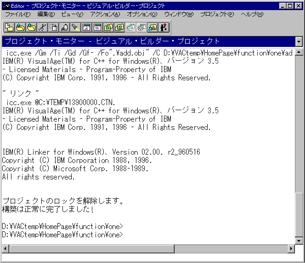Click the clipboard paste icon
This screenshot has width=305, height=263.
(53, 28)
